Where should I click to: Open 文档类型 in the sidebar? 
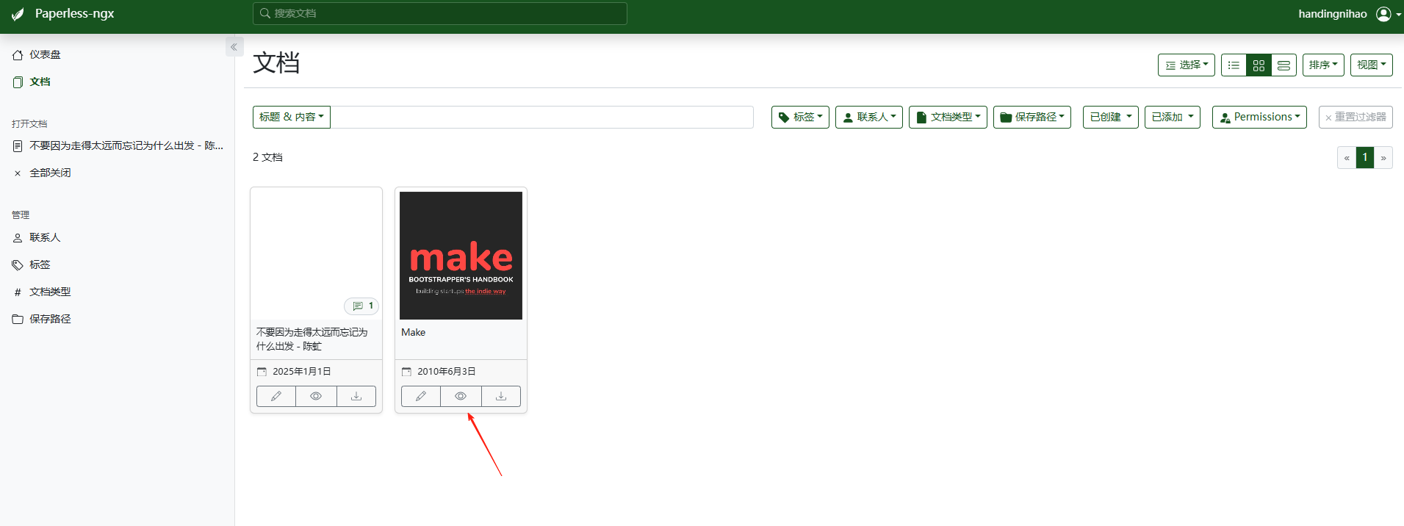[x=50, y=292]
